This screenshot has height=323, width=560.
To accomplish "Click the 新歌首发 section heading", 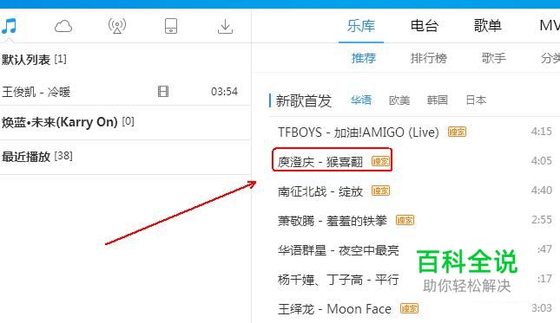I will pyautogui.click(x=304, y=100).
